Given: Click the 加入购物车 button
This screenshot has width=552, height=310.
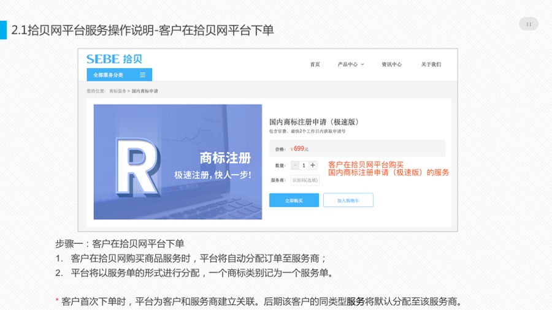Looking at the screenshot, I should click(x=348, y=200).
